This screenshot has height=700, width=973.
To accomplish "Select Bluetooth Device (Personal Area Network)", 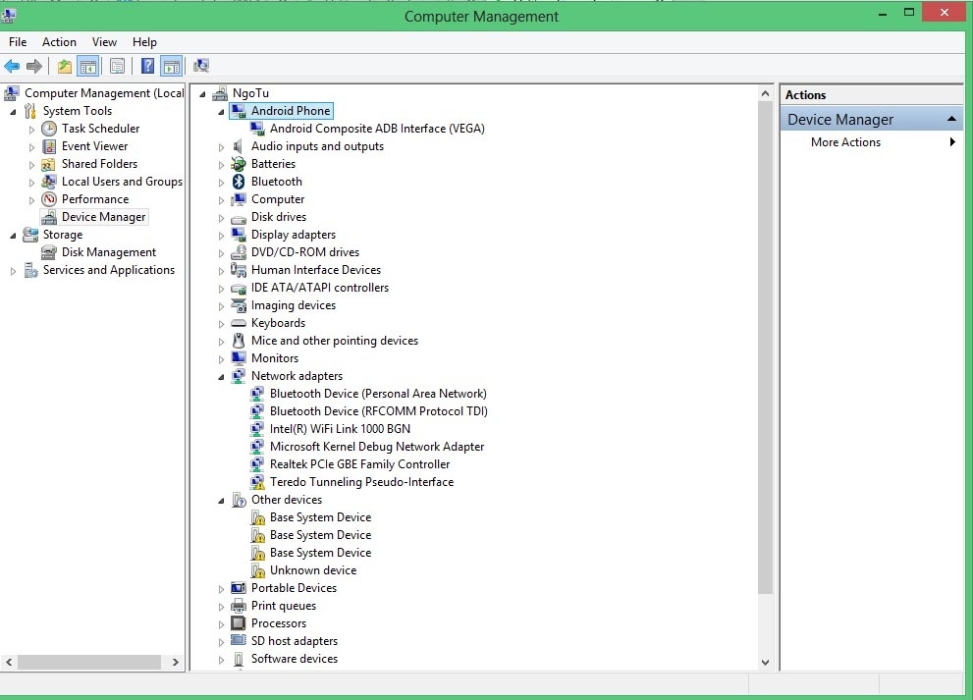I will (x=378, y=394).
